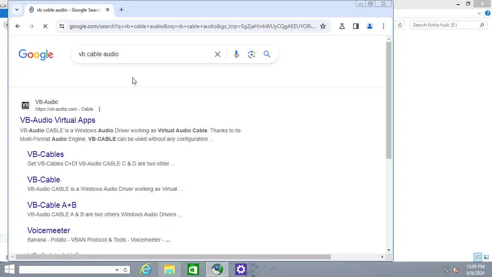Open a new Chrome tab
The height and width of the screenshot is (277, 492).
121,10
